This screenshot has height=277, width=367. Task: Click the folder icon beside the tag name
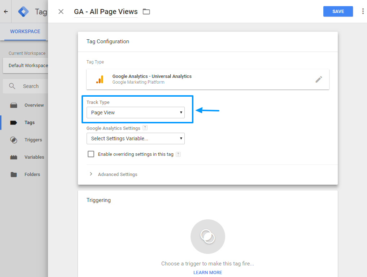pos(146,12)
